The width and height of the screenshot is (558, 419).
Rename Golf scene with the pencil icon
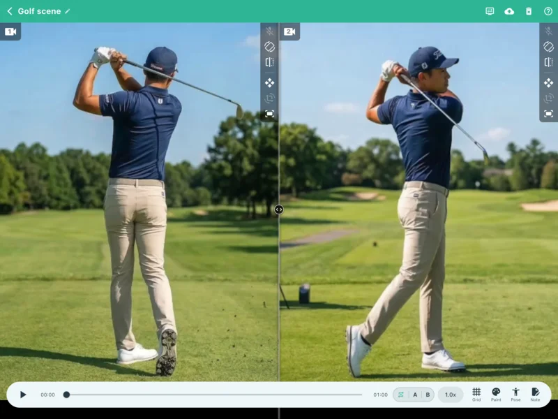pos(68,11)
